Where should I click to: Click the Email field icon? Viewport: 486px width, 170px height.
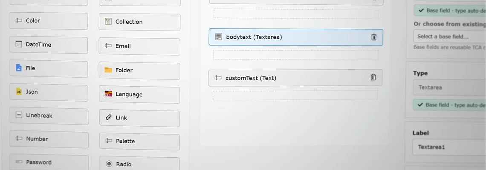(x=108, y=46)
